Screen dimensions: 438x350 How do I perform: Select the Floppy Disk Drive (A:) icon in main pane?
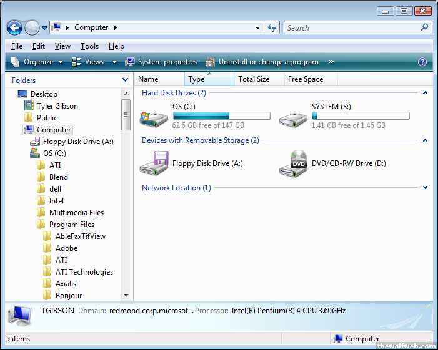[154, 163]
